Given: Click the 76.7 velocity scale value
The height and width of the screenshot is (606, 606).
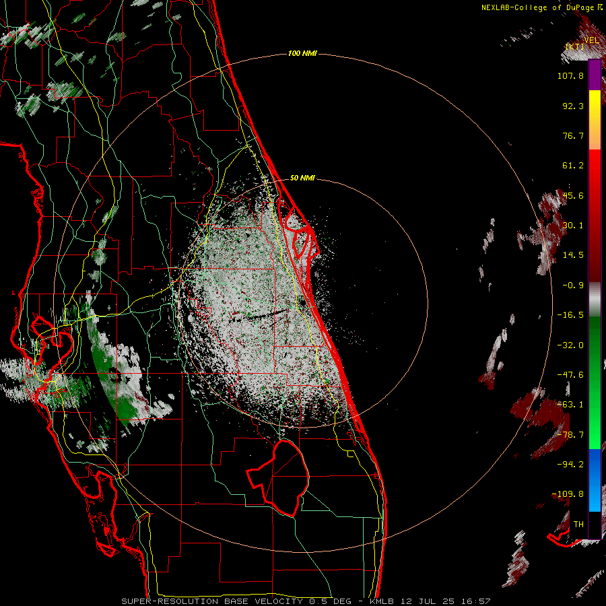Looking at the screenshot, I should coord(573,135).
